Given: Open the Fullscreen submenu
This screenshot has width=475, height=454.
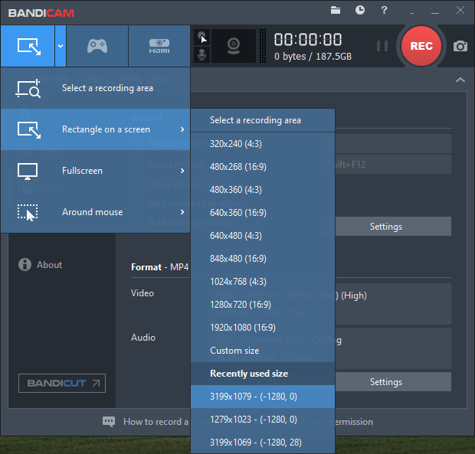Looking at the screenshot, I should pos(96,171).
